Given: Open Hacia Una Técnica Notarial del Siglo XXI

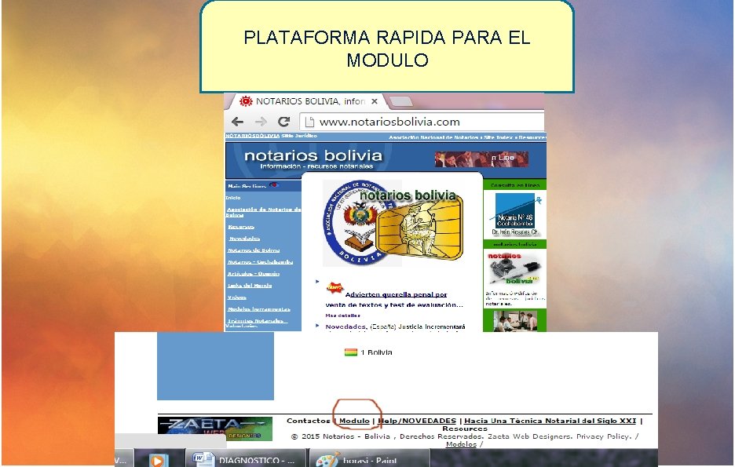Looking at the screenshot, I should pos(550,421).
